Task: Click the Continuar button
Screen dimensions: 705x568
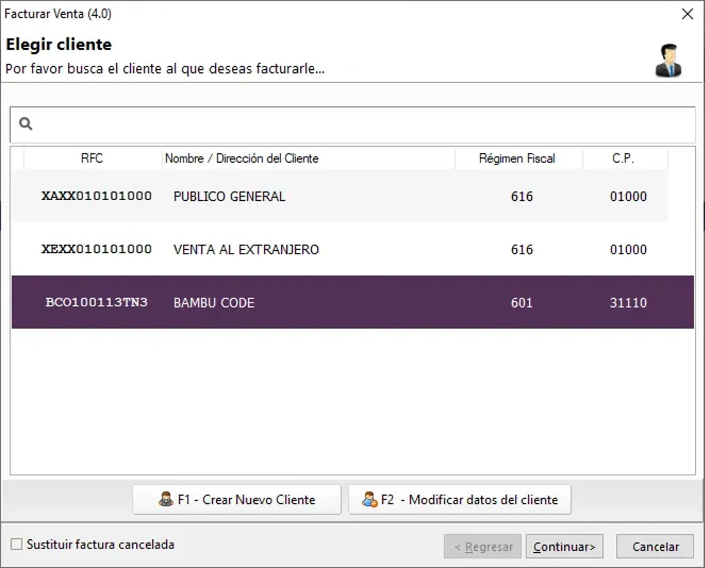Action: 565,546
